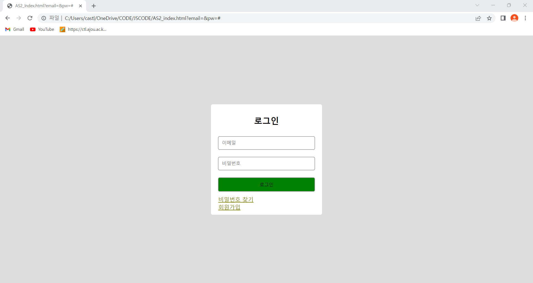The width and height of the screenshot is (533, 283).
Task: Open the 비밀번호 찾기 link
Action: tap(235, 199)
